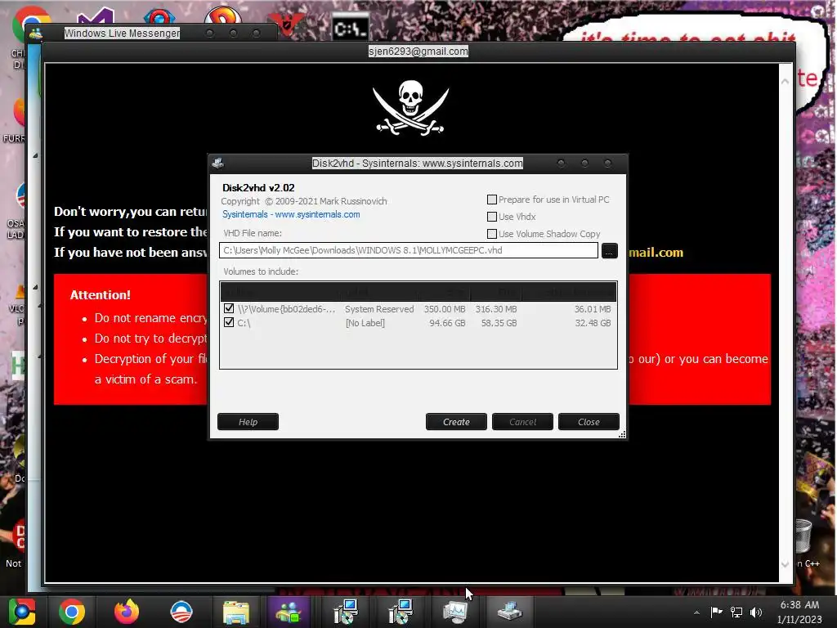
Task: Select the '94.66 GB' size cell
Action: point(447,323)
